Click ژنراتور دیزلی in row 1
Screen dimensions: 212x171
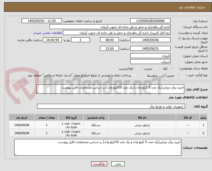pyautogui.click(x=142, y=125)
